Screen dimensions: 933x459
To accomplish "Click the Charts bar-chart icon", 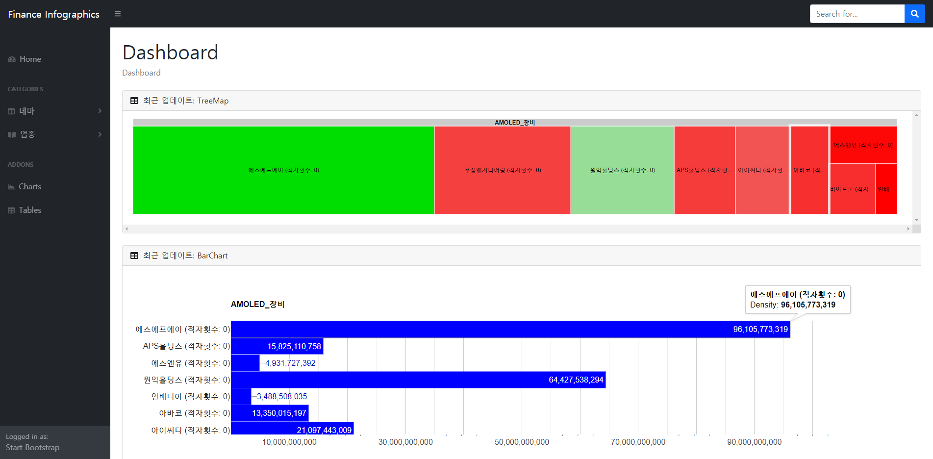I will [11, 186].
